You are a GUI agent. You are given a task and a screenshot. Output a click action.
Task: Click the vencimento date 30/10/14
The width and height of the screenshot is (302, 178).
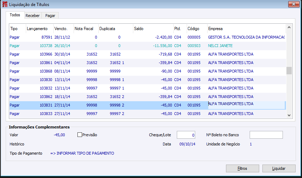(x=62, y=54)
